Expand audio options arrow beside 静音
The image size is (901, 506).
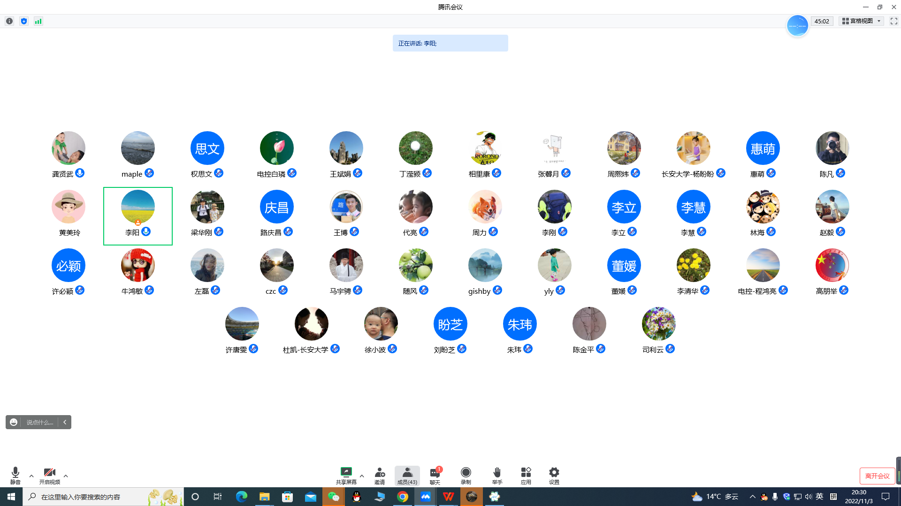point(31,476)
